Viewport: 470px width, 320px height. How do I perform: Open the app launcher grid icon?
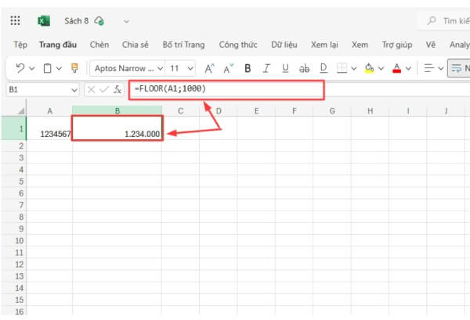[x=15, y=20]
